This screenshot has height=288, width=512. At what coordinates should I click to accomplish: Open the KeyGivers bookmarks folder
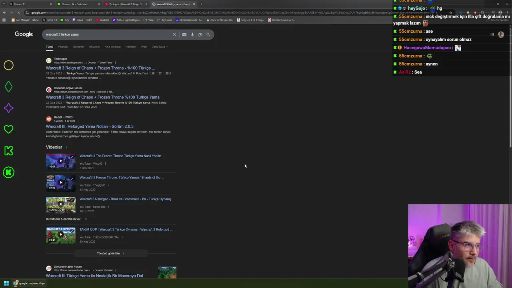tap(164, 20)
